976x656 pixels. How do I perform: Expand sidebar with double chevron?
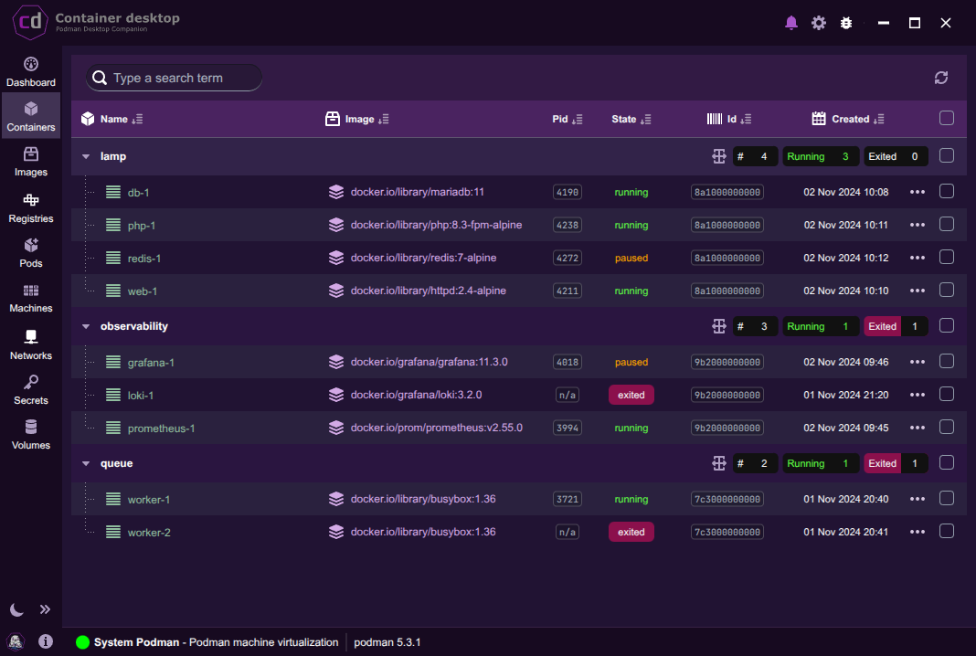(45, 609)
